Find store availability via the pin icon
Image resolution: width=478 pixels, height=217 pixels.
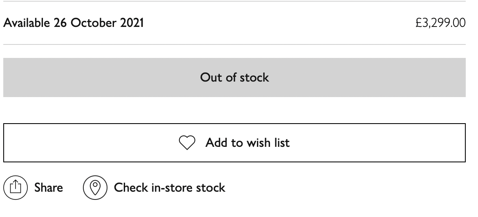(95, 188)
